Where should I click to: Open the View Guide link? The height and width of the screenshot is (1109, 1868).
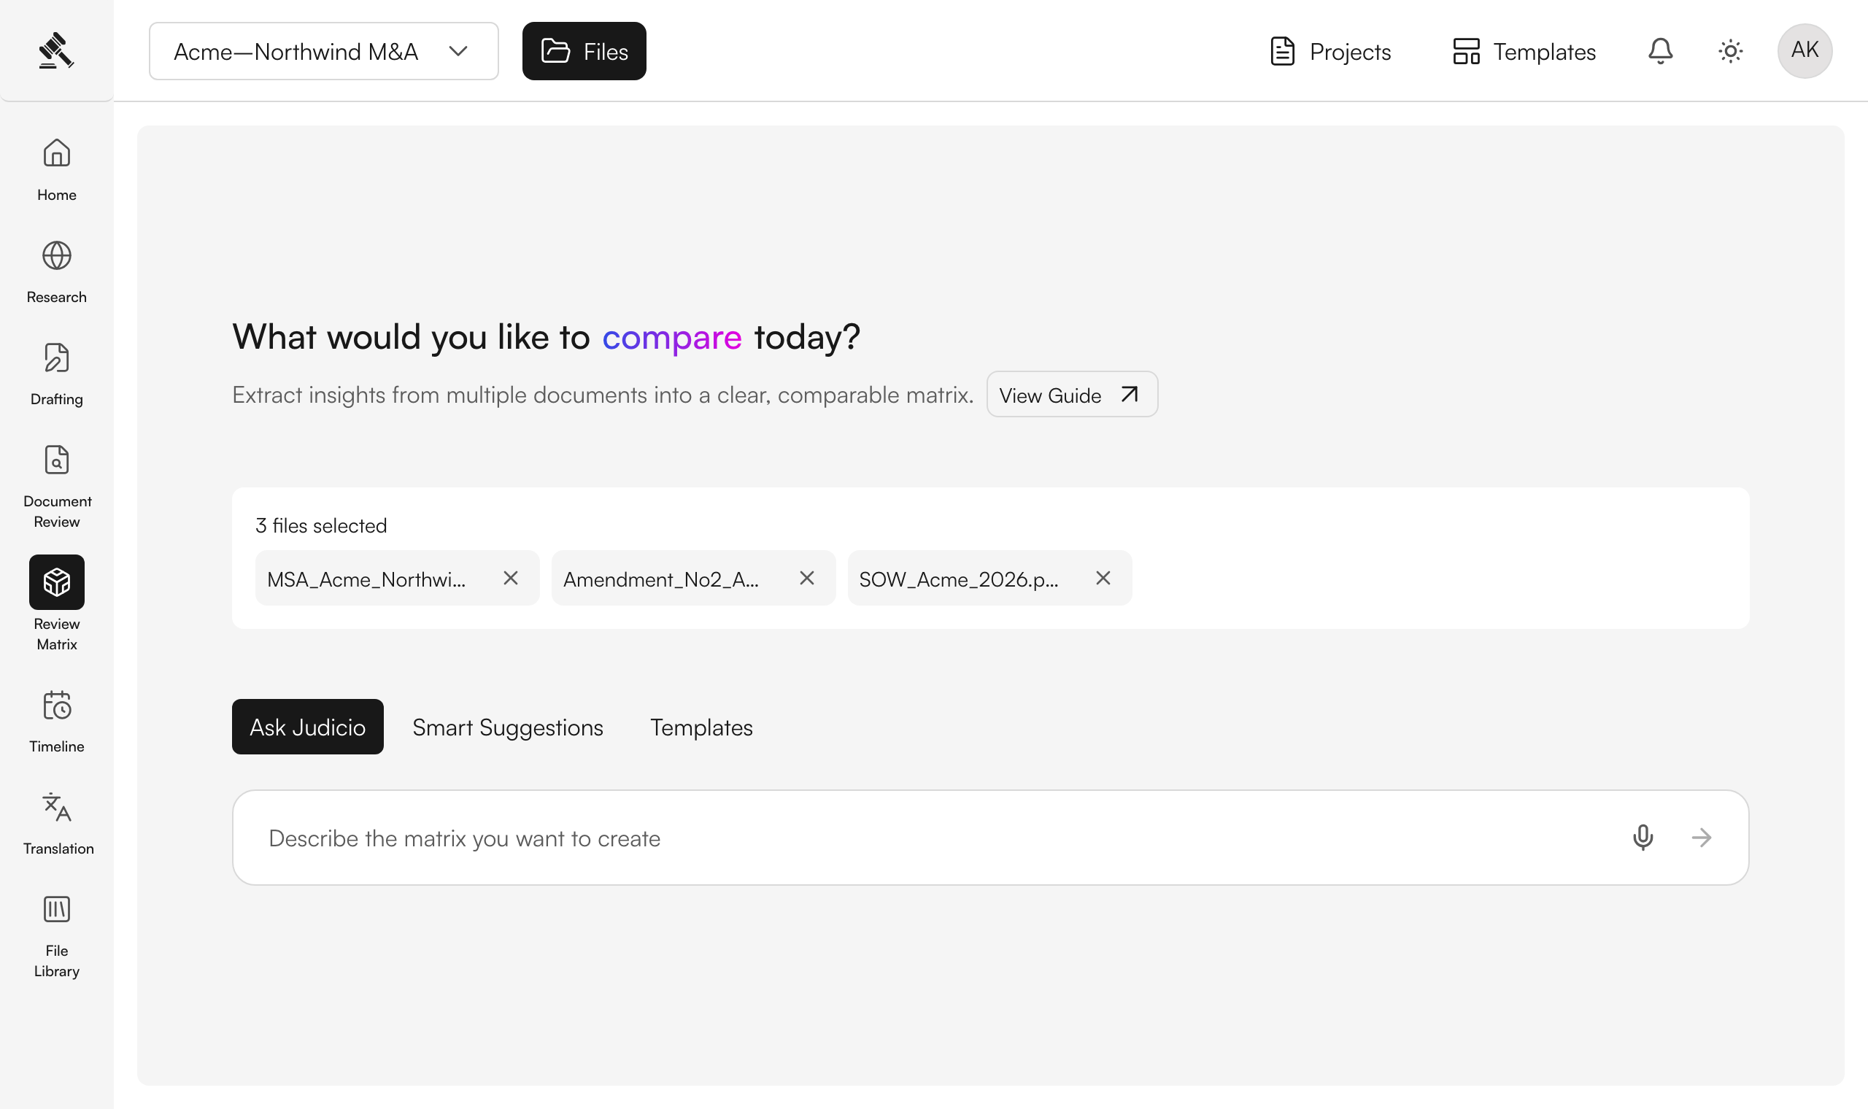click(x=1072, y=395)
